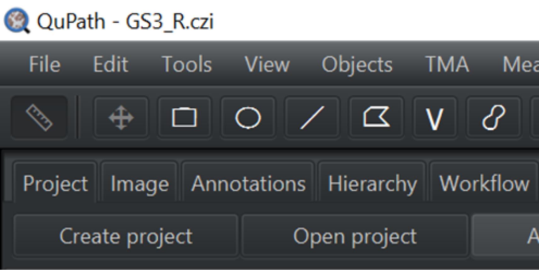Select the Ellipse annotation tool
The height and width of the screenshot is (270, 539).
click(x=248, y=117)
